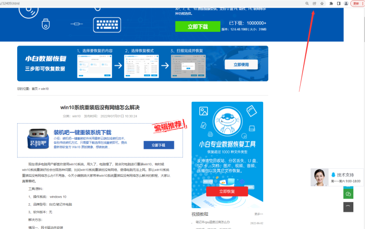Click the 三步即可恢复数据 banner subtitle

[45, 69]
